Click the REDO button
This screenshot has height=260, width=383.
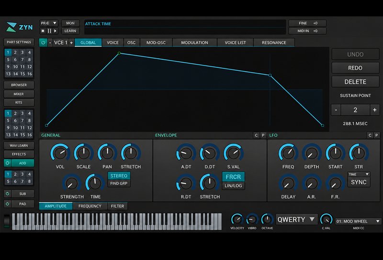355,68
